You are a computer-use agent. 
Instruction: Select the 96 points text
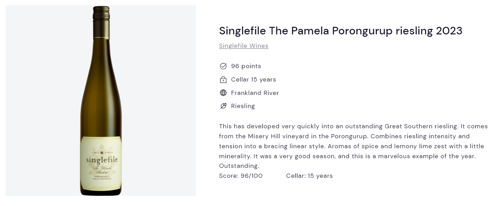[x=246, y=66]
